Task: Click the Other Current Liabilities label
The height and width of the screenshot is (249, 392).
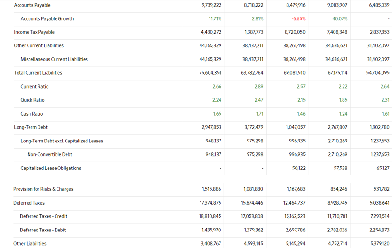Action: click(39, 46)
